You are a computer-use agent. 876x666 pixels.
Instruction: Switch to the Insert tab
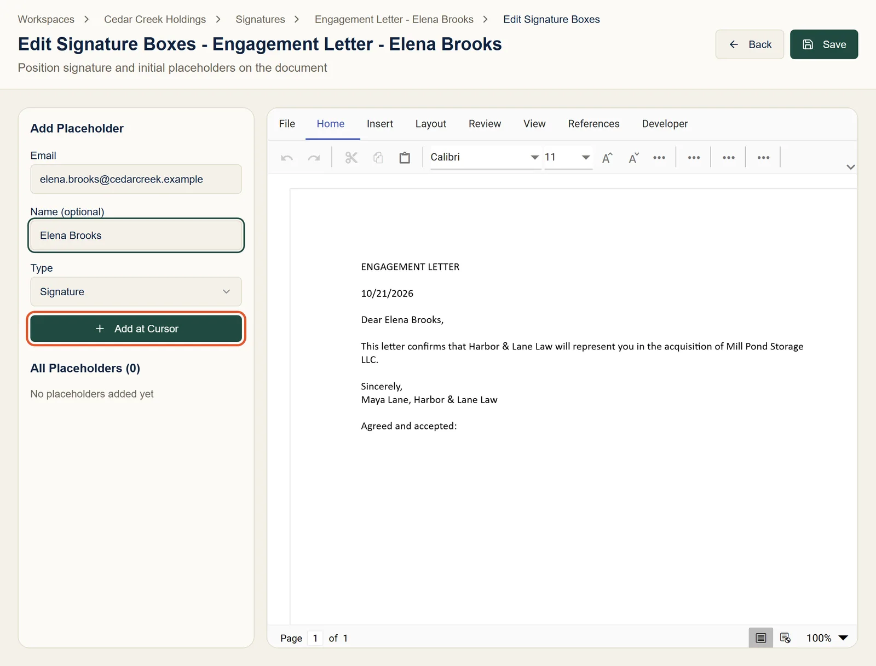click(x=380, y=124)
